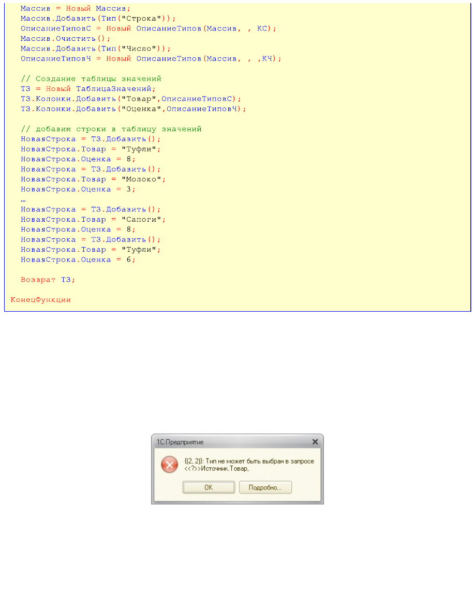Click the comment about adding rows to the table
Screen dimensions: 475x614
pos(111,129)
